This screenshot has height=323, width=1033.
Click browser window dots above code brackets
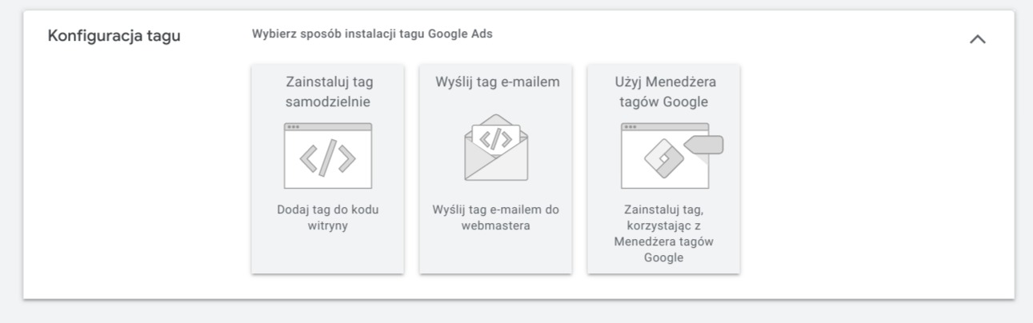pos(294,126)
